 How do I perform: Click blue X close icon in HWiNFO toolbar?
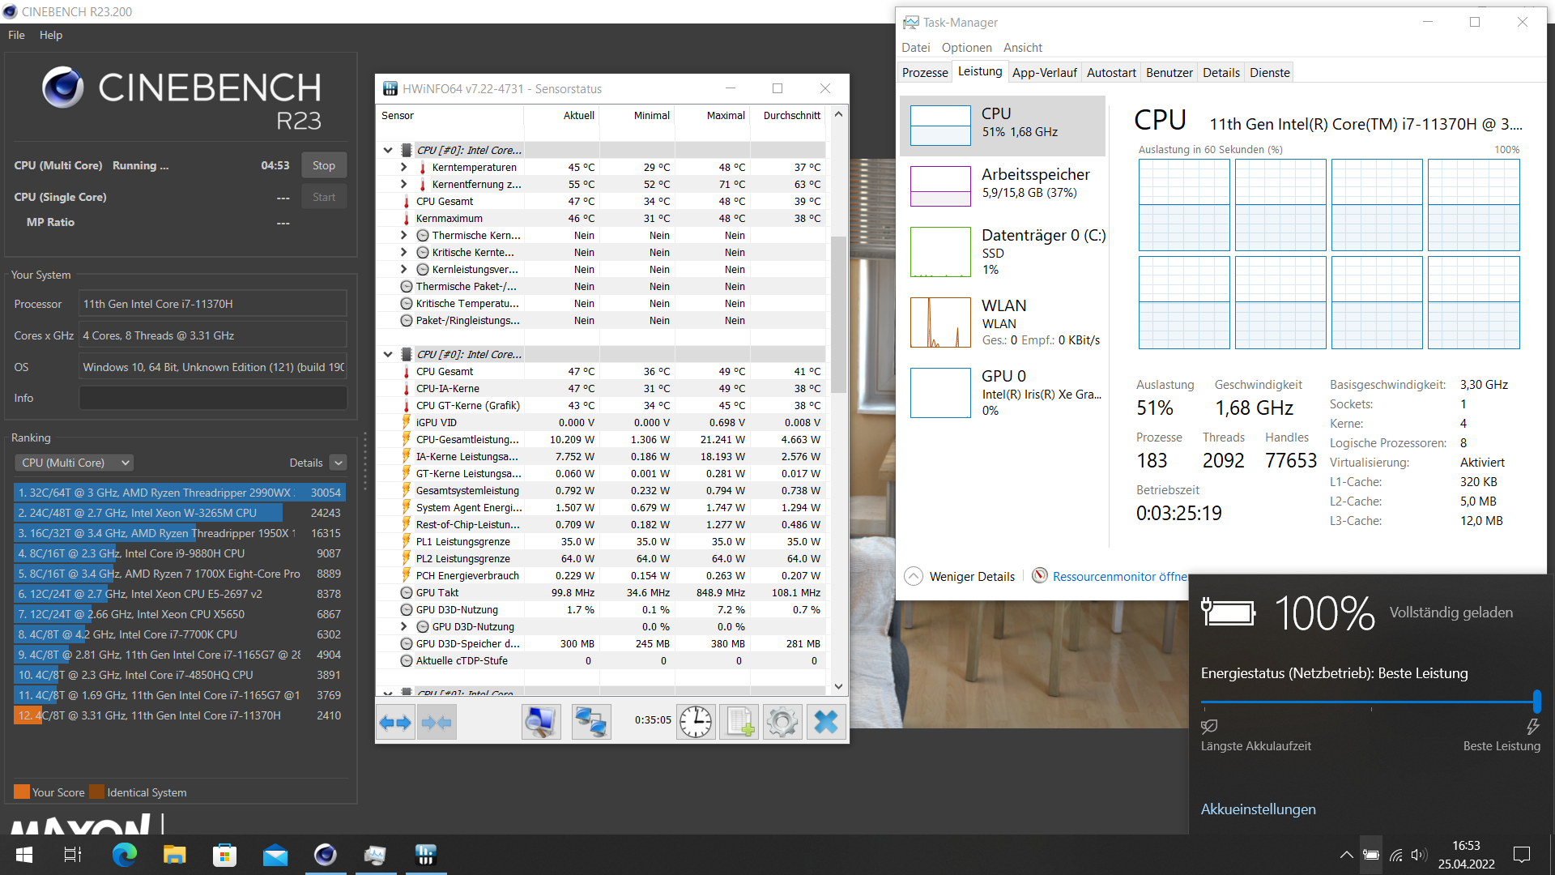coord(825,722)
